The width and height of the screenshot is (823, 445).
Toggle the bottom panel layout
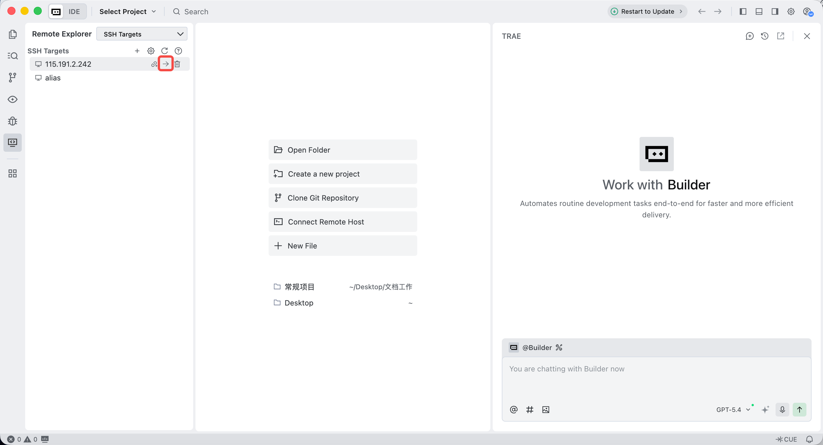(x=759, y=11)
